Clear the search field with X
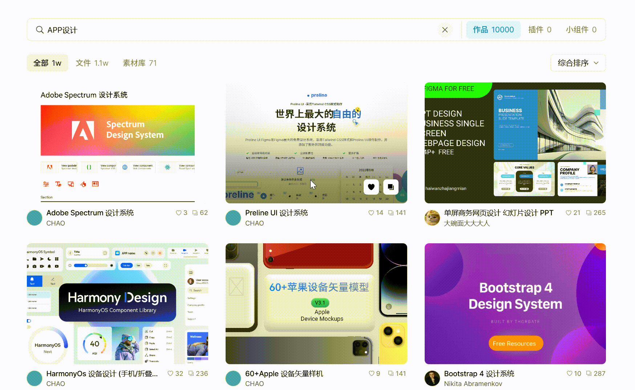Screen dimensions: 635x390 [445, 30]
